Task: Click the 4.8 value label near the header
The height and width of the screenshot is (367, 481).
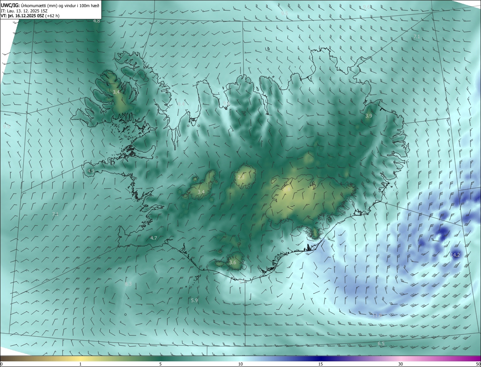Action: 97,21
